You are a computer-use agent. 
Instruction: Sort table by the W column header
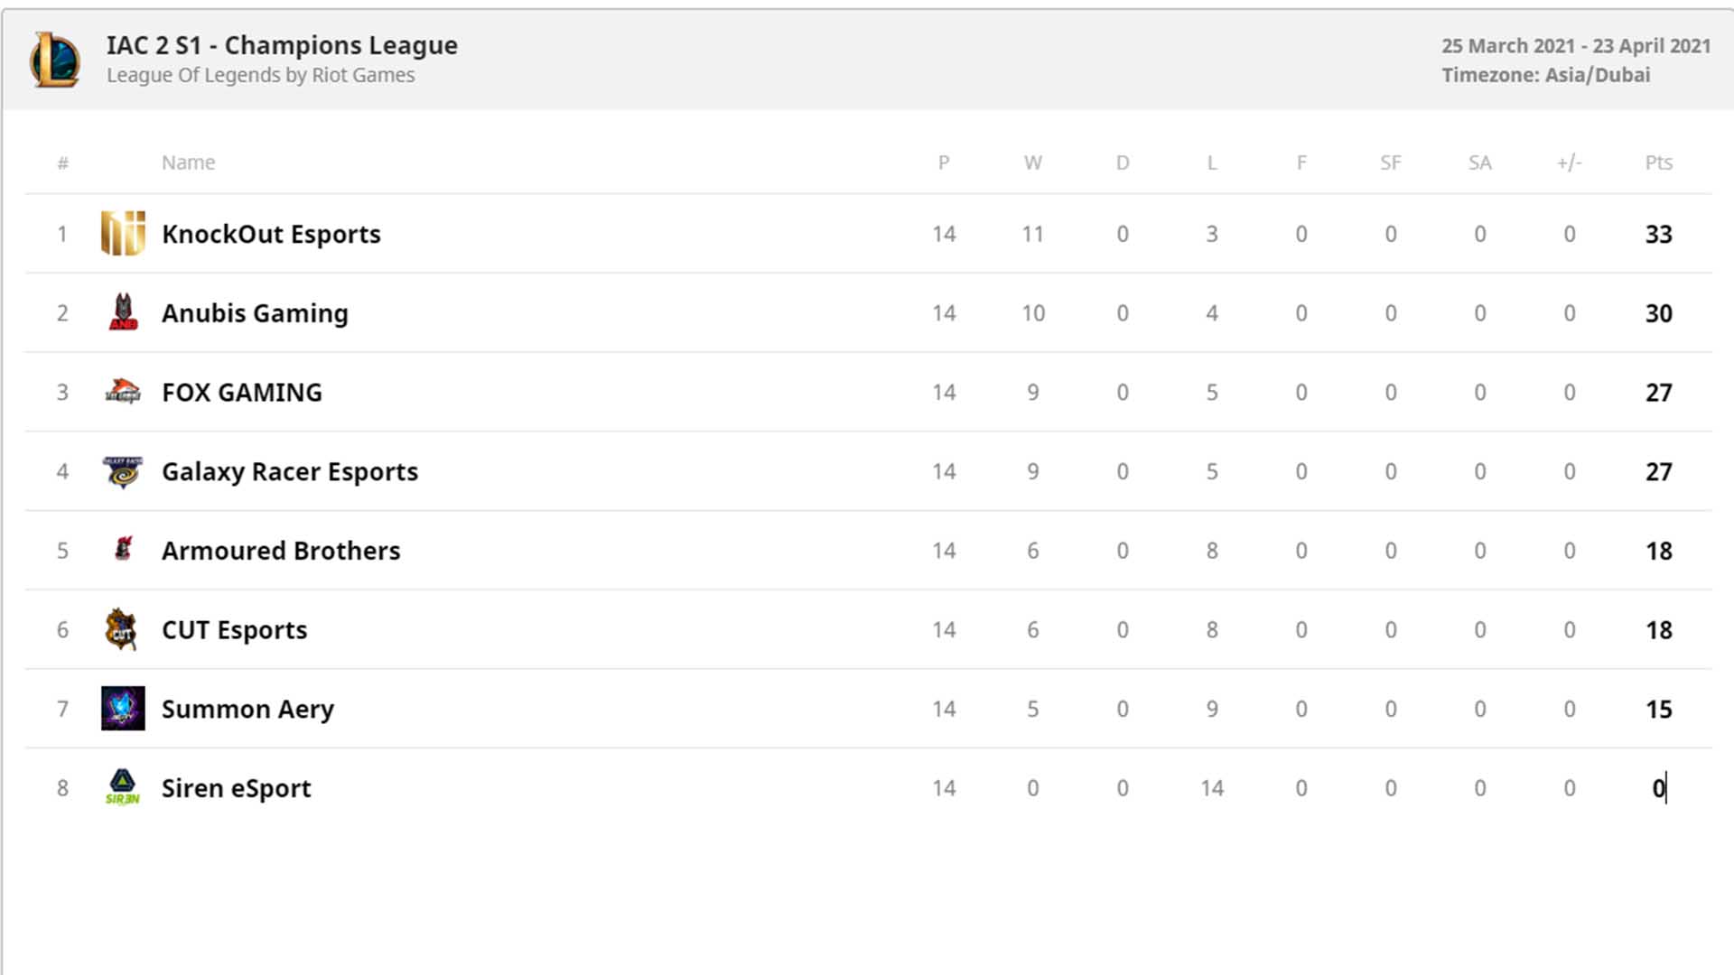tap(1032, 162)
